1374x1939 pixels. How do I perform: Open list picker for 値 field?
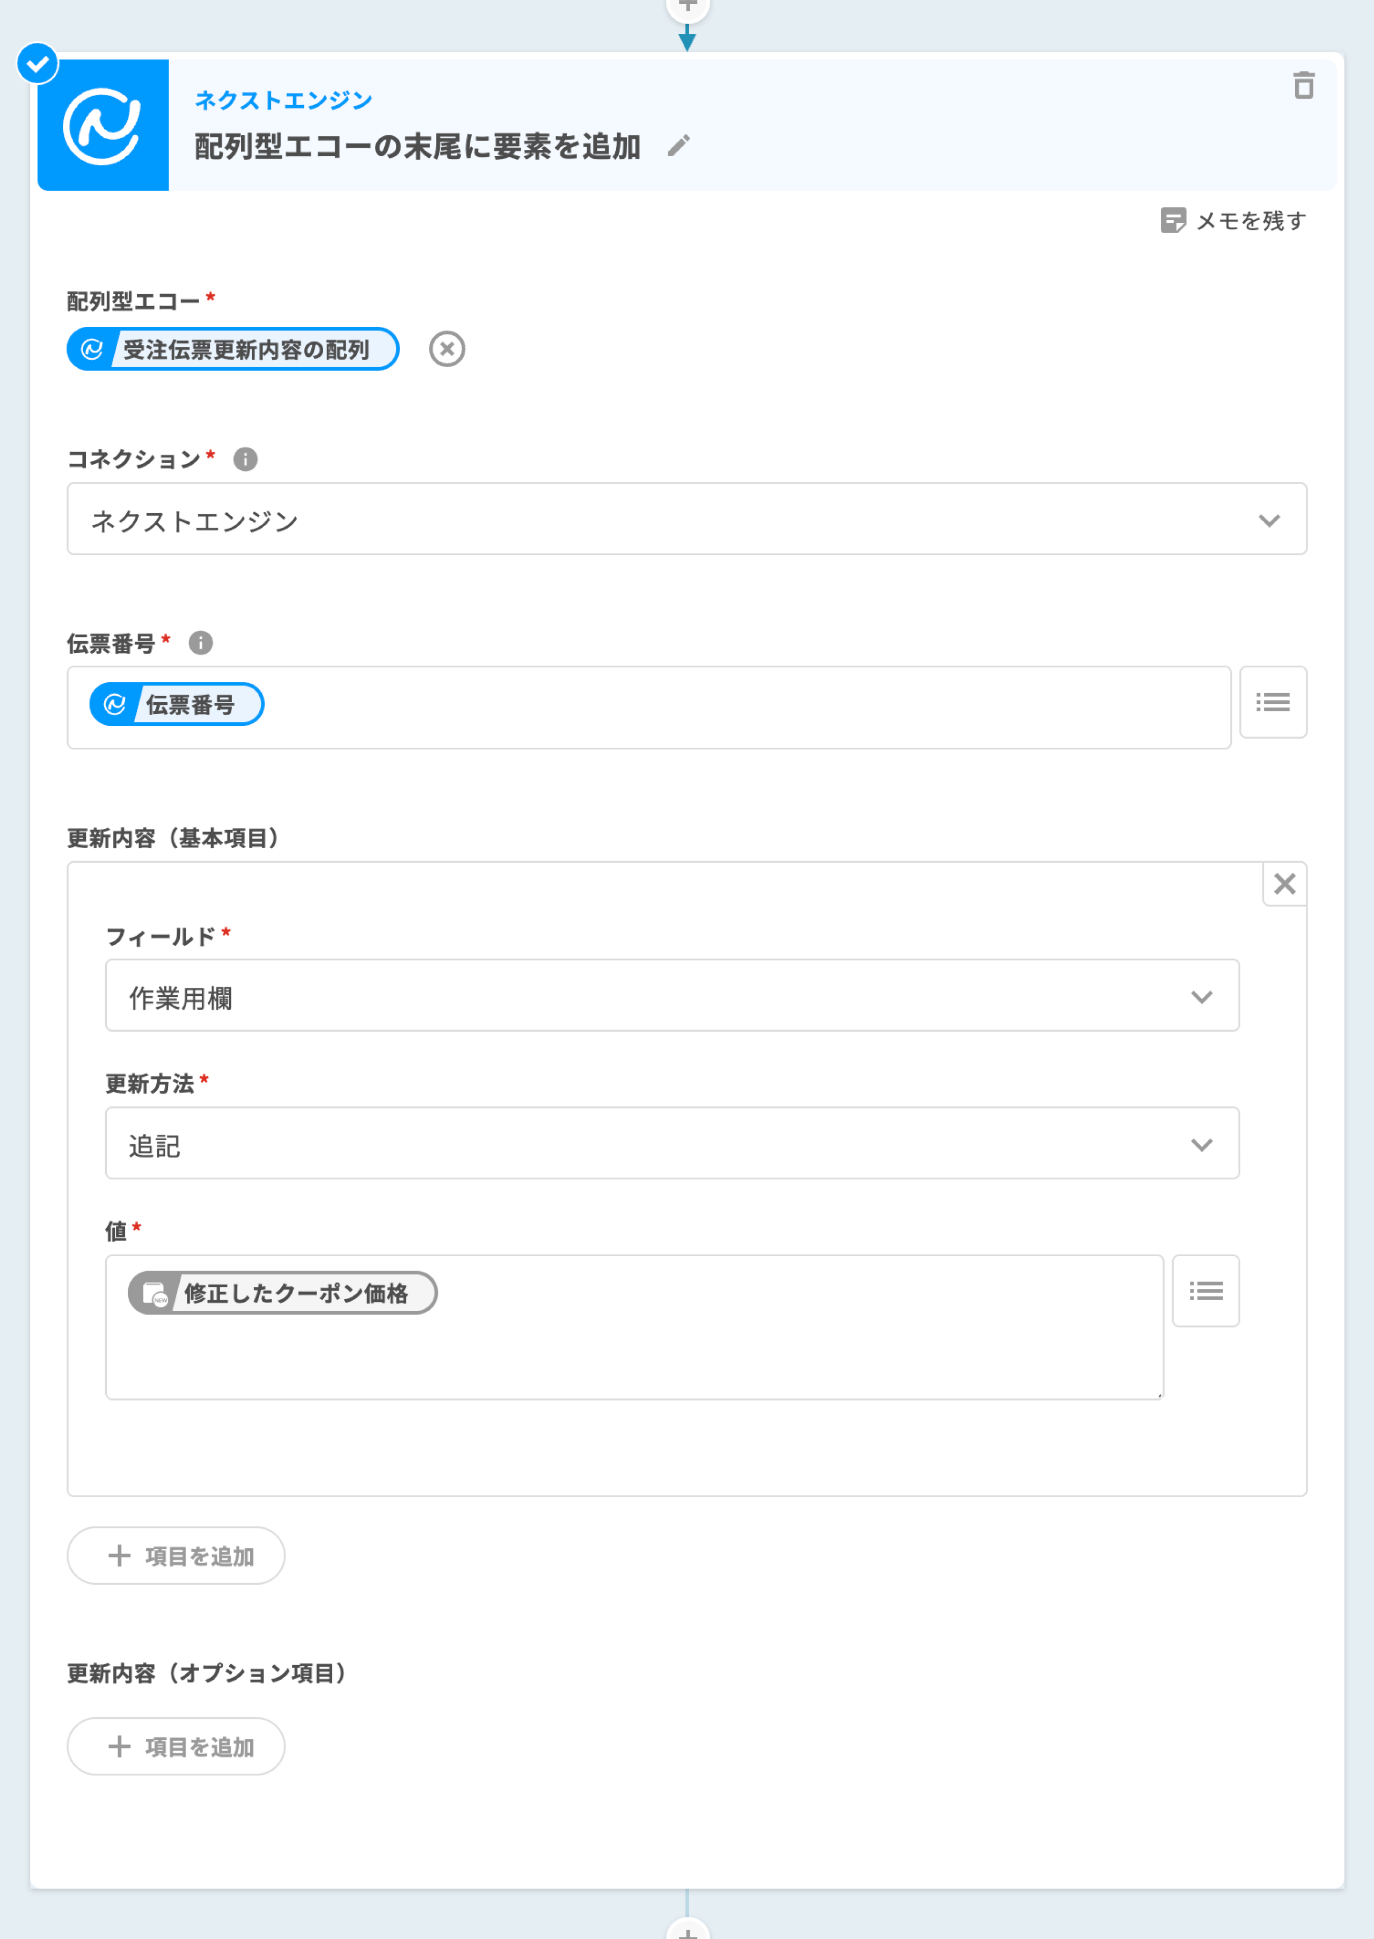pyautogui.click(x=1205, y=1290)
